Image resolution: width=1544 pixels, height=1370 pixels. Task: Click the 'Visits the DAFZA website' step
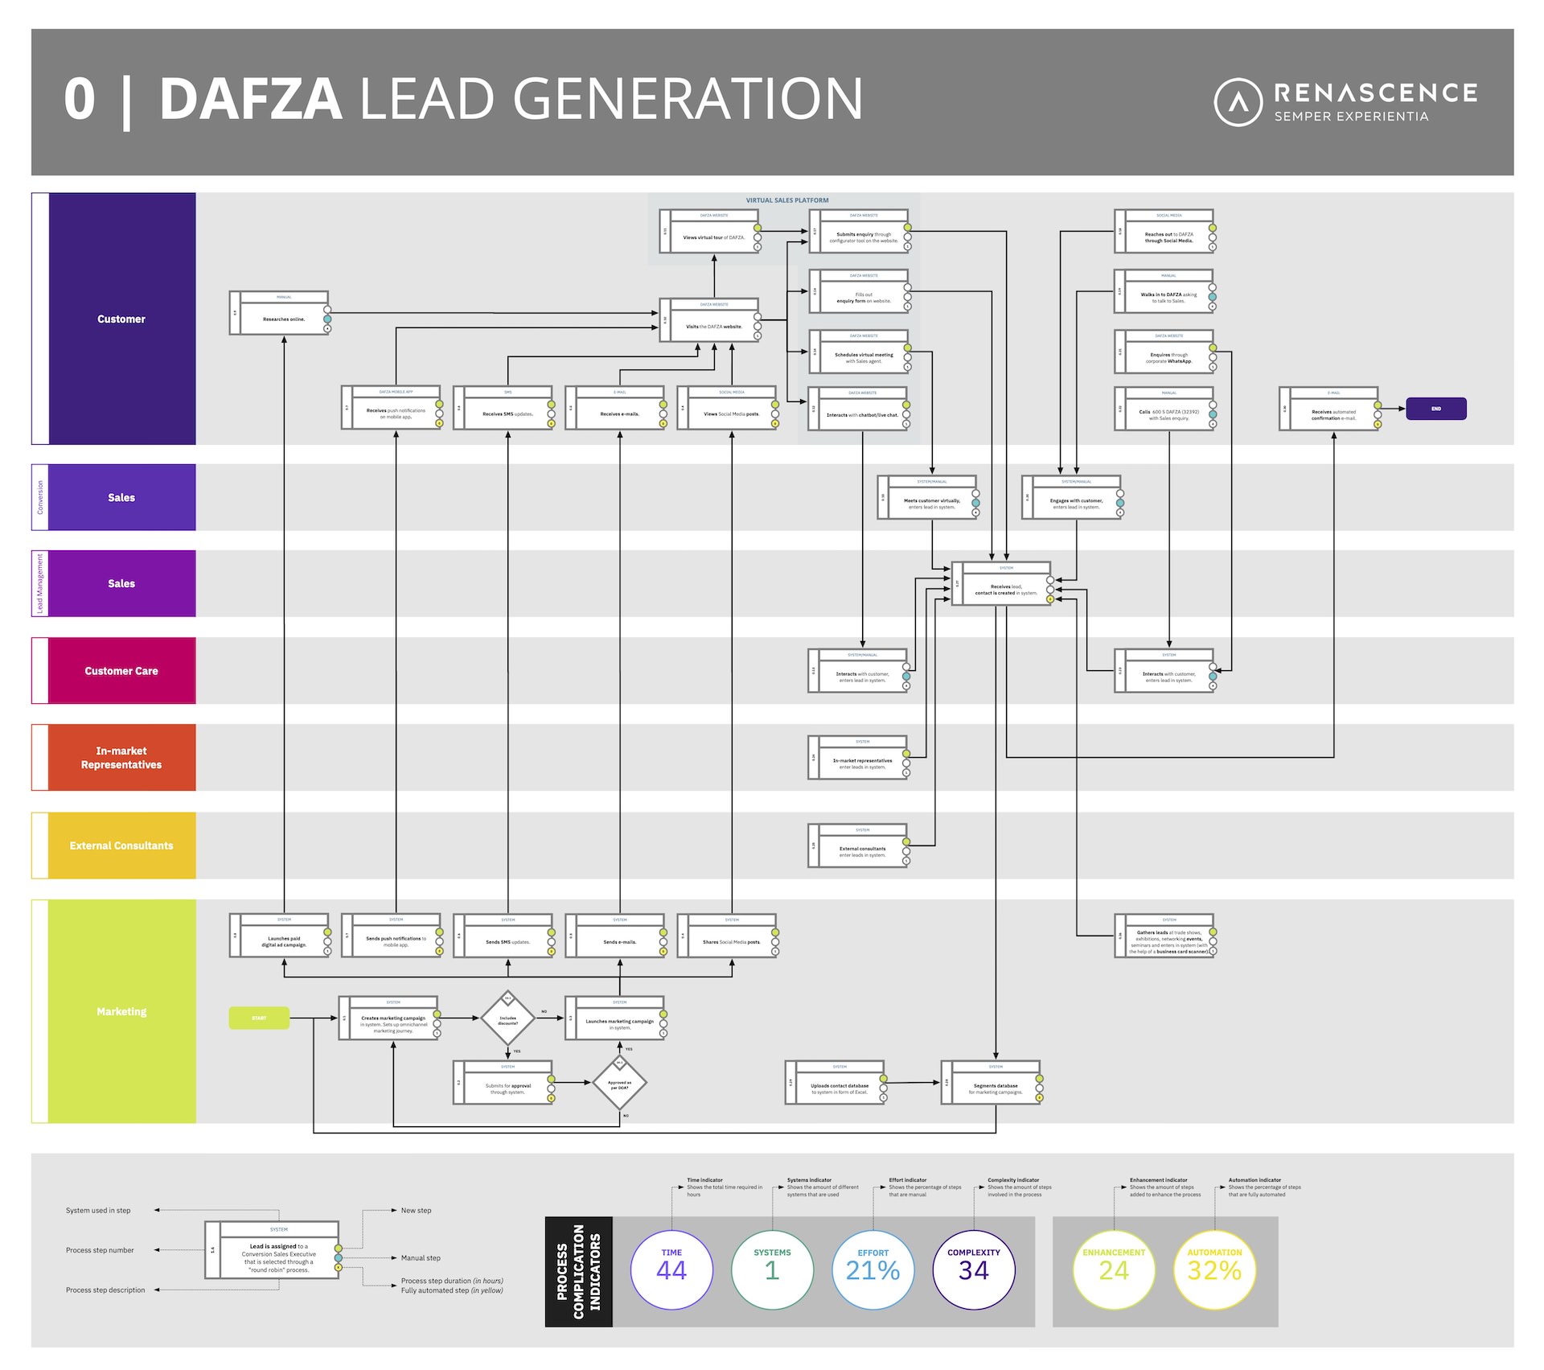(711, 320)
